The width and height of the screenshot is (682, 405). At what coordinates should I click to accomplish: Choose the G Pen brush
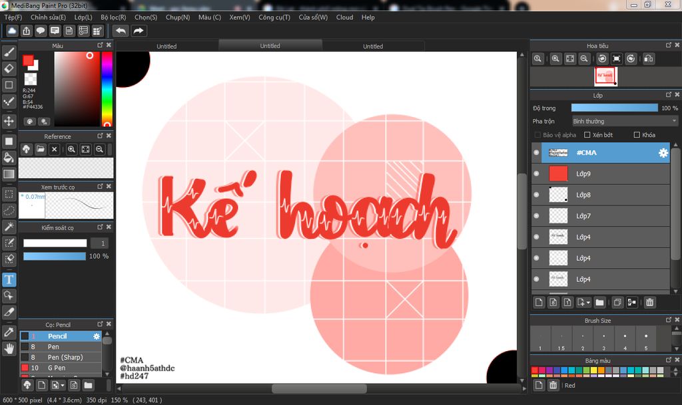(61, 368)
